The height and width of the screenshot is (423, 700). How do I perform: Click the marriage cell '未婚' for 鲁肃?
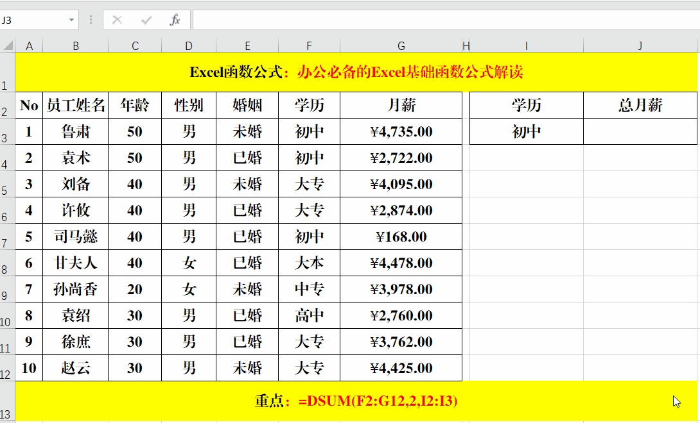pos(247,131)
